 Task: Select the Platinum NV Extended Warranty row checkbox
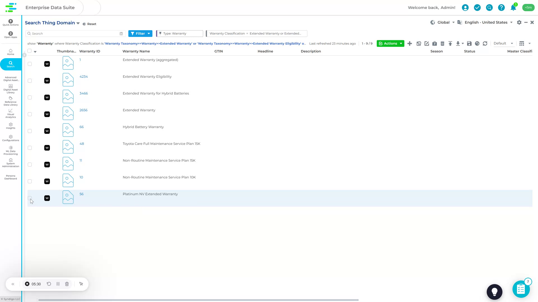coord(29,198)
